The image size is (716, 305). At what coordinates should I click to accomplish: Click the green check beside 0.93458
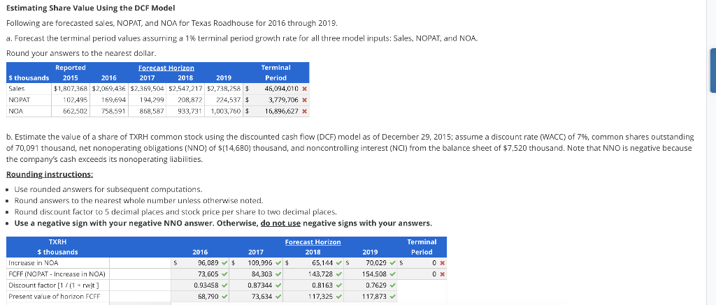tap(224, 285)
